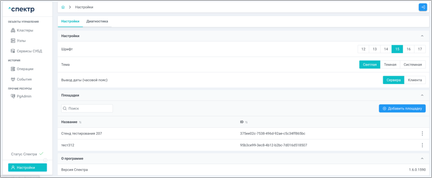Sort table by ID column icon
Viewport: 432px width, 178px height.
pos(246,122)
